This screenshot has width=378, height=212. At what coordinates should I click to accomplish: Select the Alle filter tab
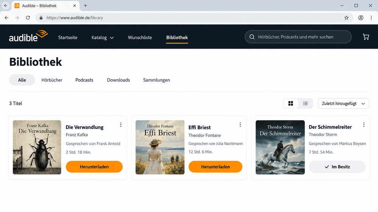coord(22,80)
